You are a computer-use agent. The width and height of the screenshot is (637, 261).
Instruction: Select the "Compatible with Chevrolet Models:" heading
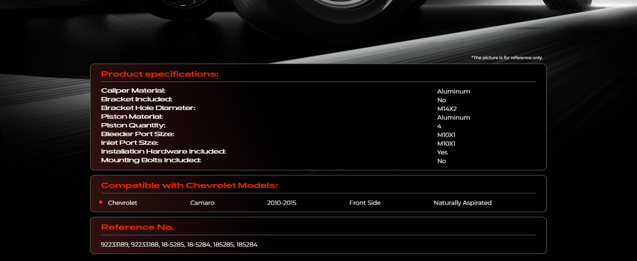189,185
